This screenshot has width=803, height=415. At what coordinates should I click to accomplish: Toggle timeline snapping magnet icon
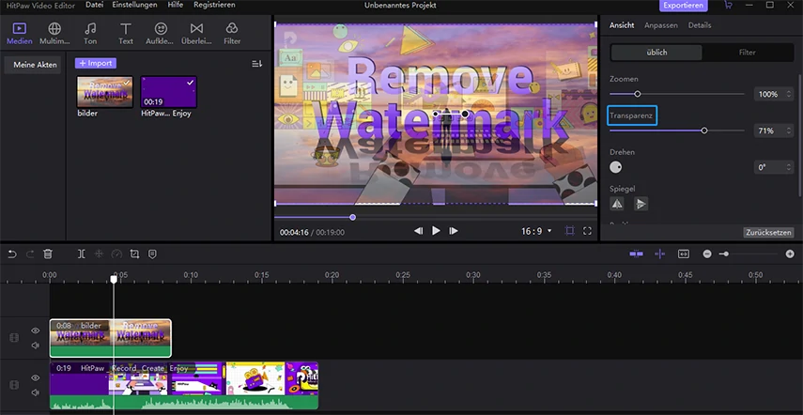pos(637,254)
